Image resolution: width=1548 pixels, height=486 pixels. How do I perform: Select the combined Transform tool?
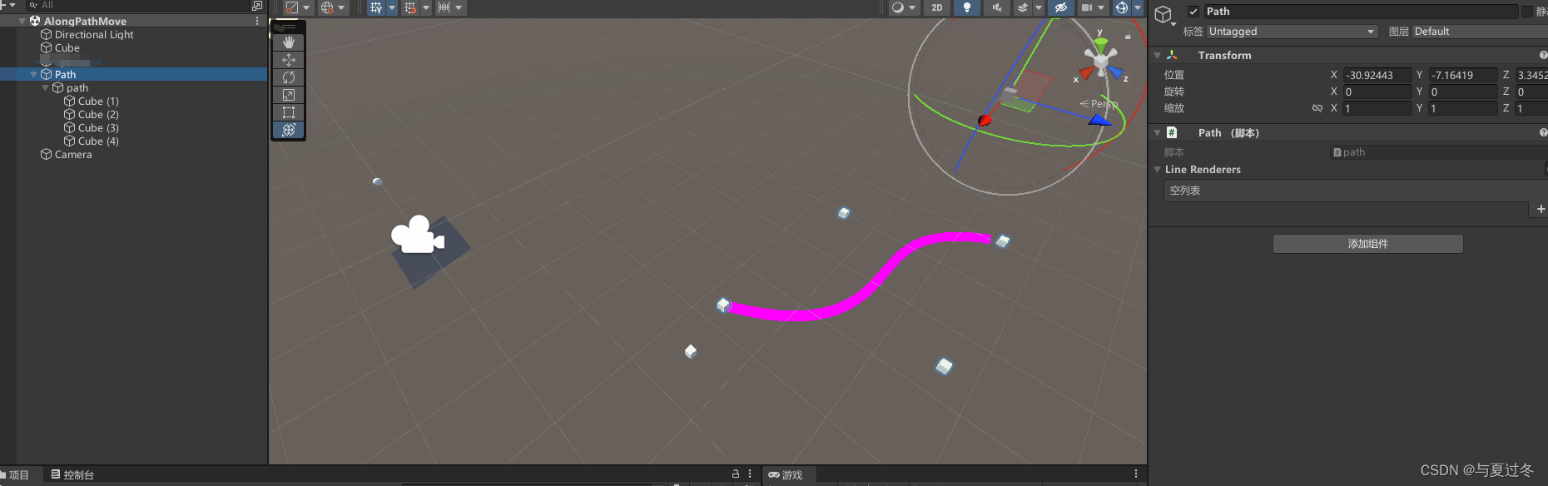point(289,130)
